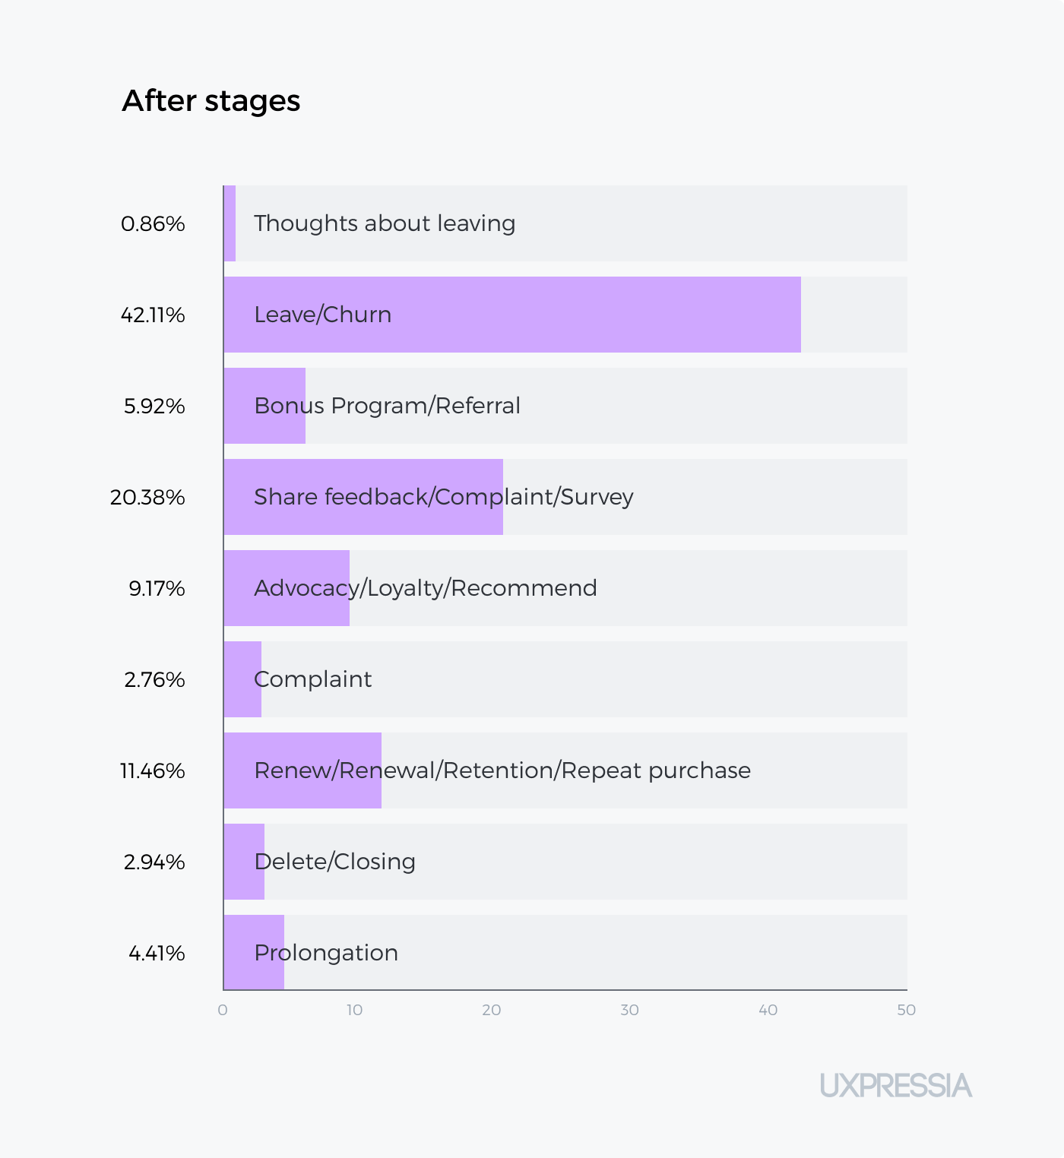The image size is (1064, 1158).
Task: Click the 'After stages' chart title
Action: click(211, 101)
